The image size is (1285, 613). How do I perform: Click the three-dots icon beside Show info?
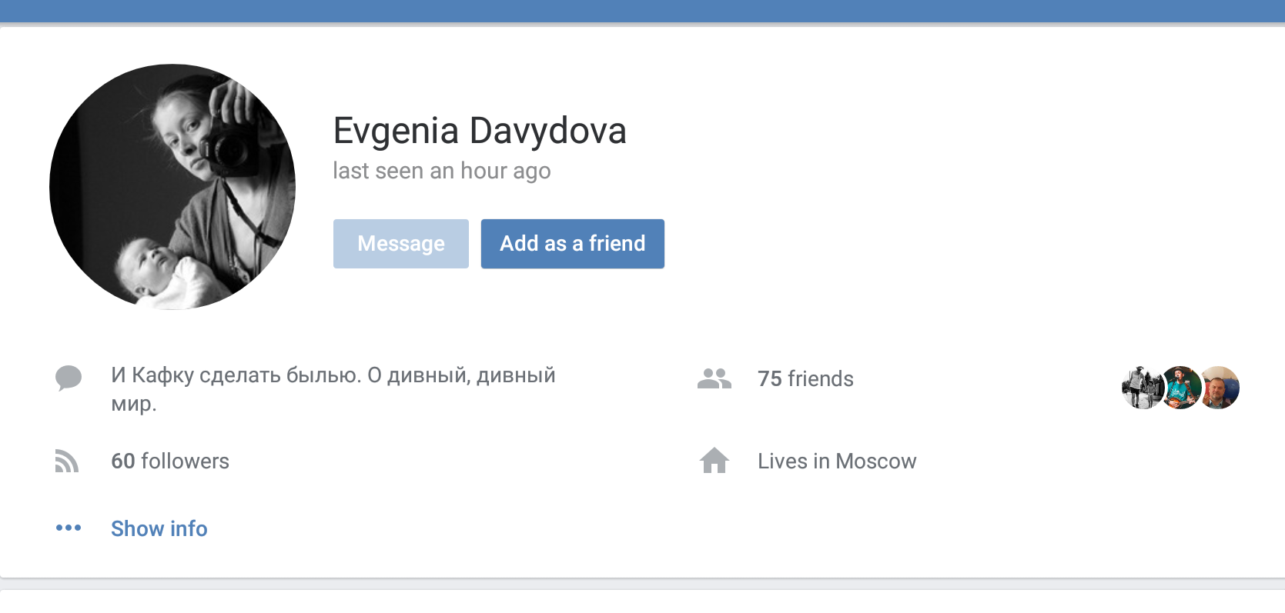pyautogui.click(x=69, y=528)
